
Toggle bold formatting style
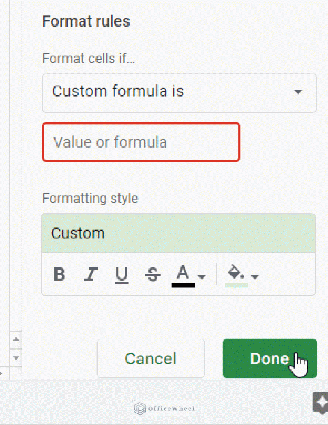pyautogui.click(x=59, y=274)
